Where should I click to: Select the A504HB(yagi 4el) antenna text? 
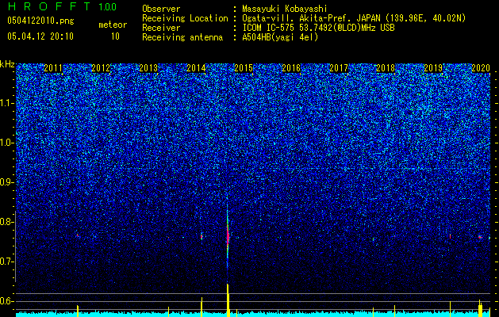pyautogui.click(x=280, y=37)
